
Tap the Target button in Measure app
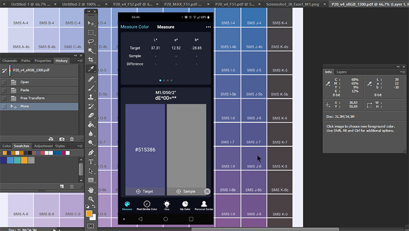tap(145, 191)
